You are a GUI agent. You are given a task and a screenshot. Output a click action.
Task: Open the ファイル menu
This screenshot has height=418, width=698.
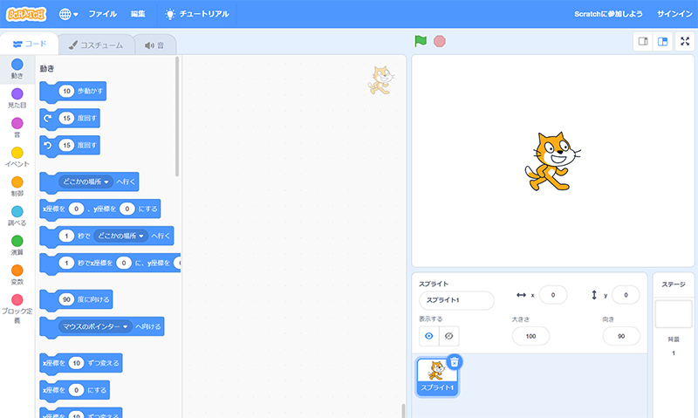point(102,14)
